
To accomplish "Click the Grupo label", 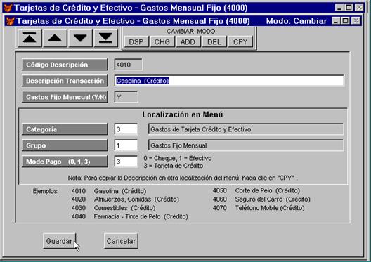I will [x=65, y=145].
